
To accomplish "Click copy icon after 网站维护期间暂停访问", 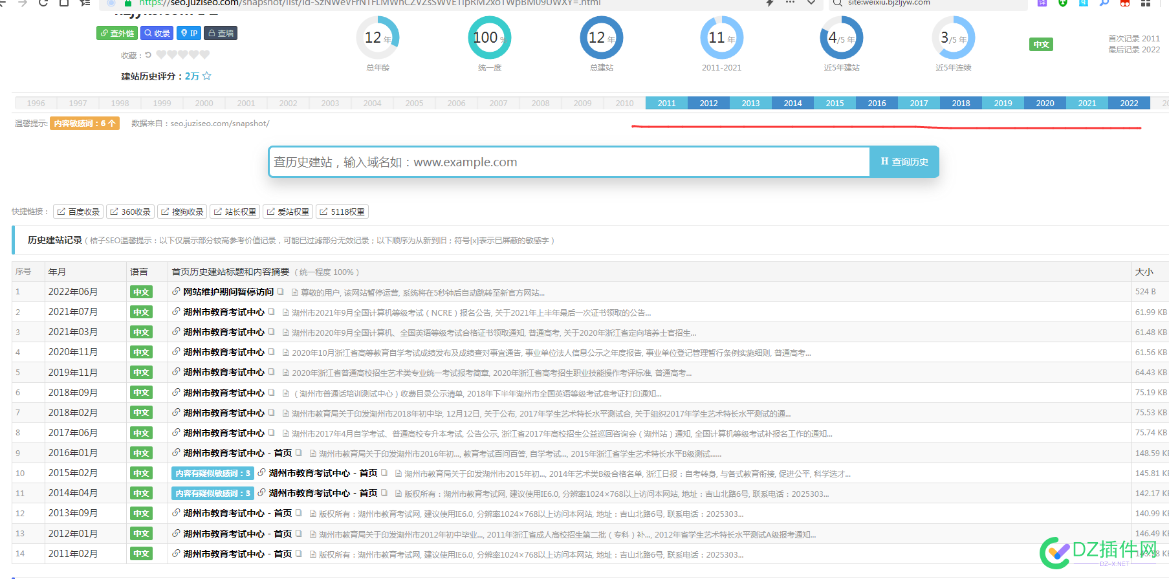I will [x=281, y=292].
